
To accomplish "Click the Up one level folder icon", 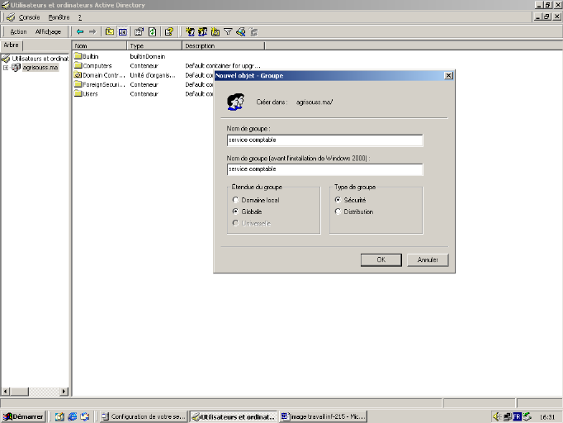I will coord(109,31).
